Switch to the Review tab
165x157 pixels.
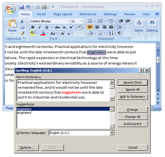130,14
